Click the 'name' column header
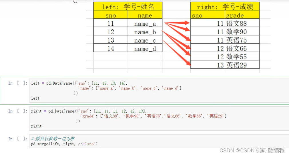 coord(145,15)
